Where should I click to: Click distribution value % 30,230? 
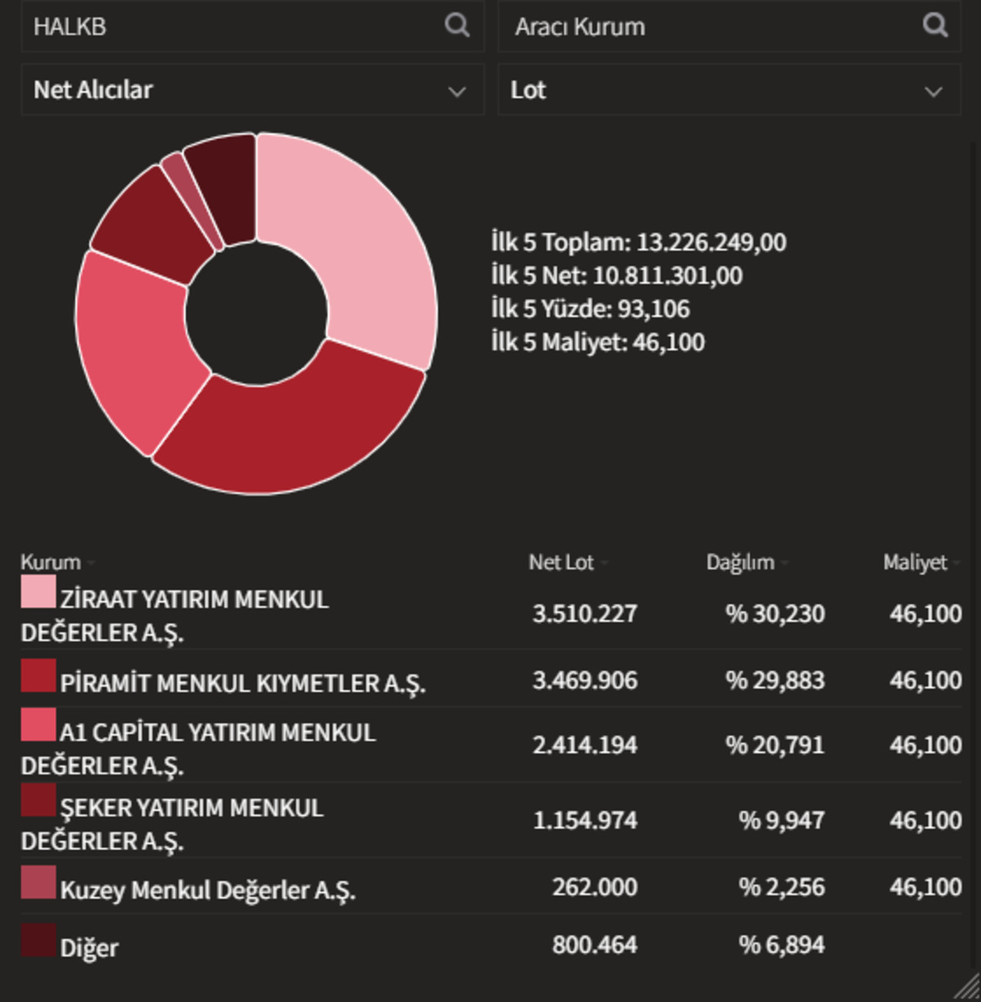[775, 614]
